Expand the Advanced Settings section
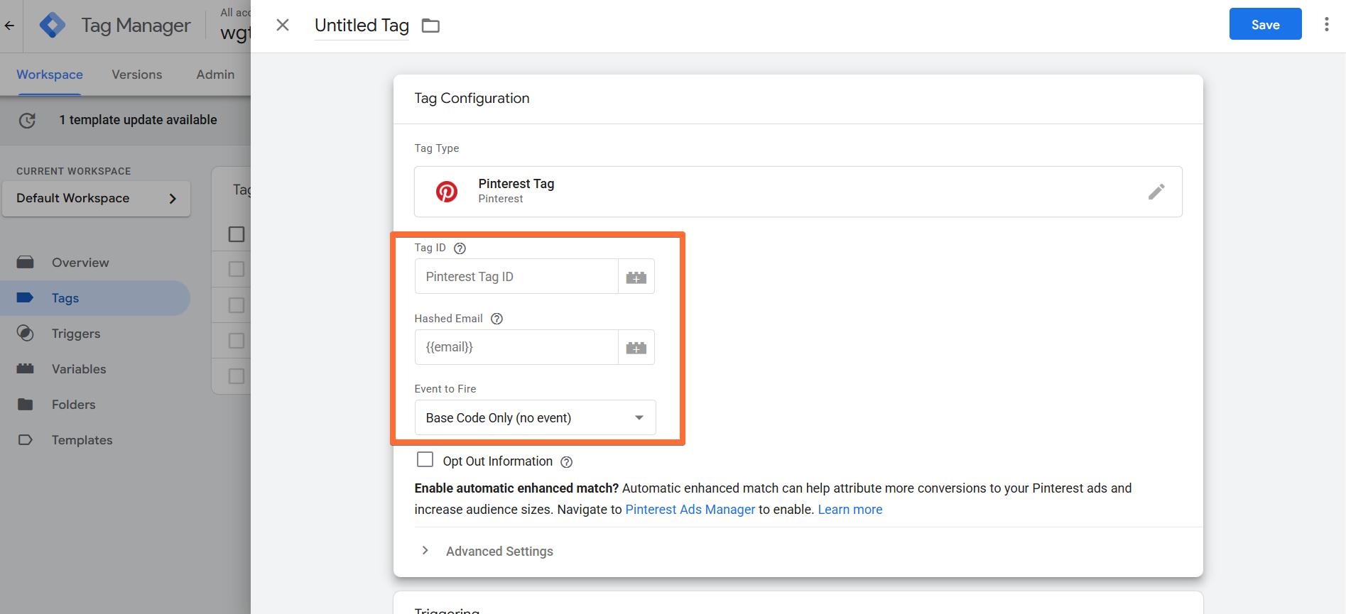The image size is (1346, 614). point(487,552)
